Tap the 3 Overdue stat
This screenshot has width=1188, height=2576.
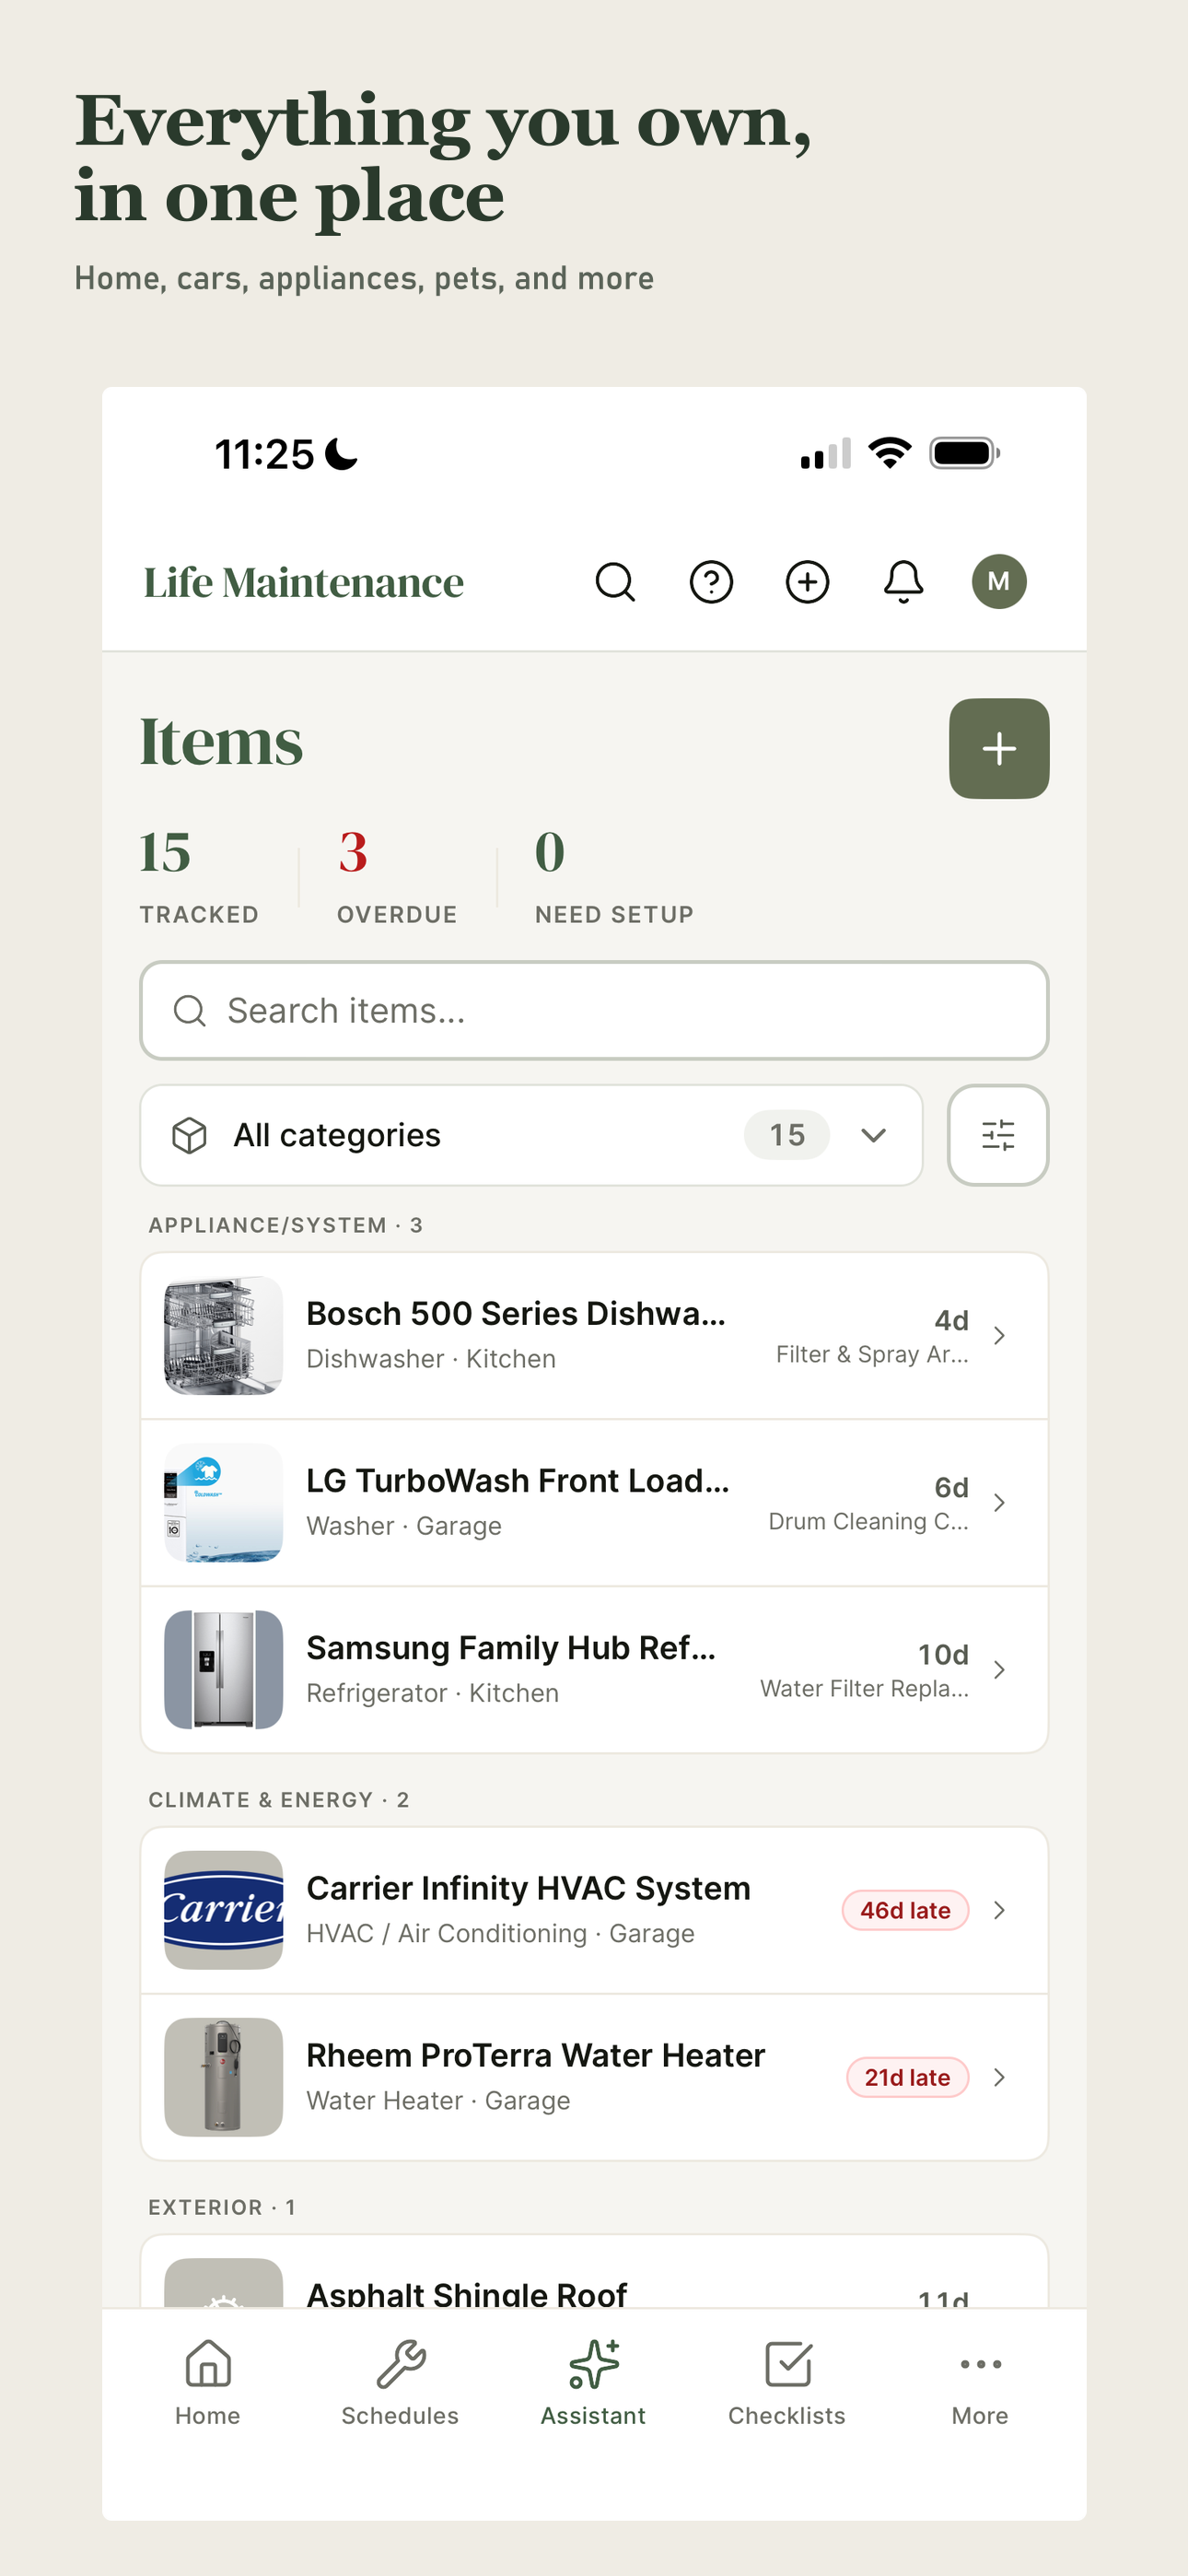coord(397,877)
